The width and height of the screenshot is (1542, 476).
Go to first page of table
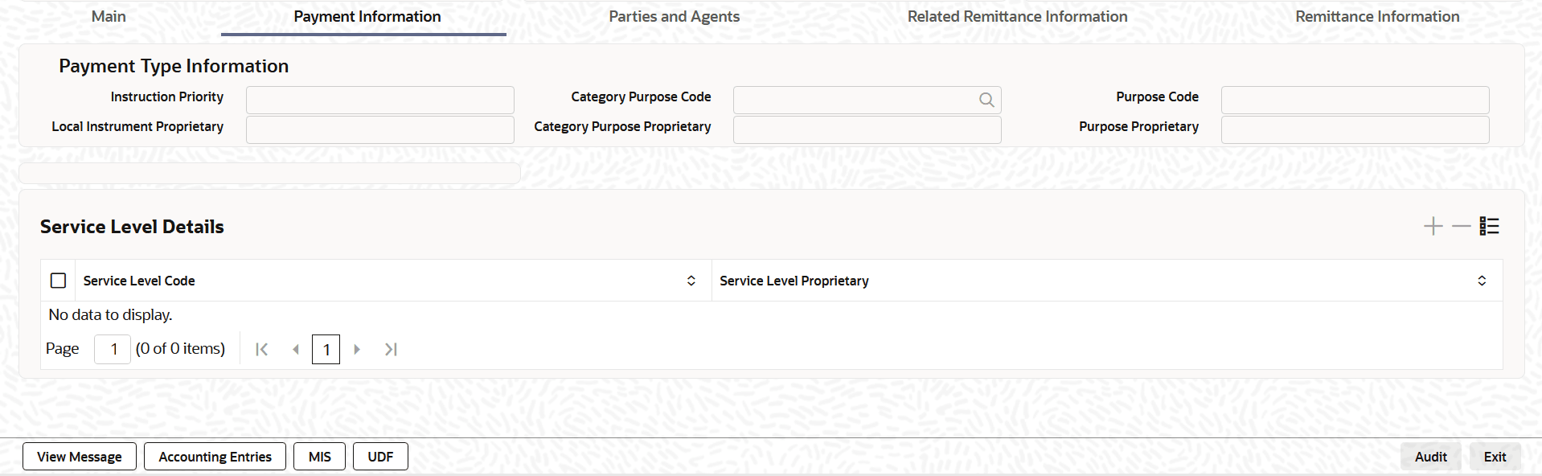261,349
